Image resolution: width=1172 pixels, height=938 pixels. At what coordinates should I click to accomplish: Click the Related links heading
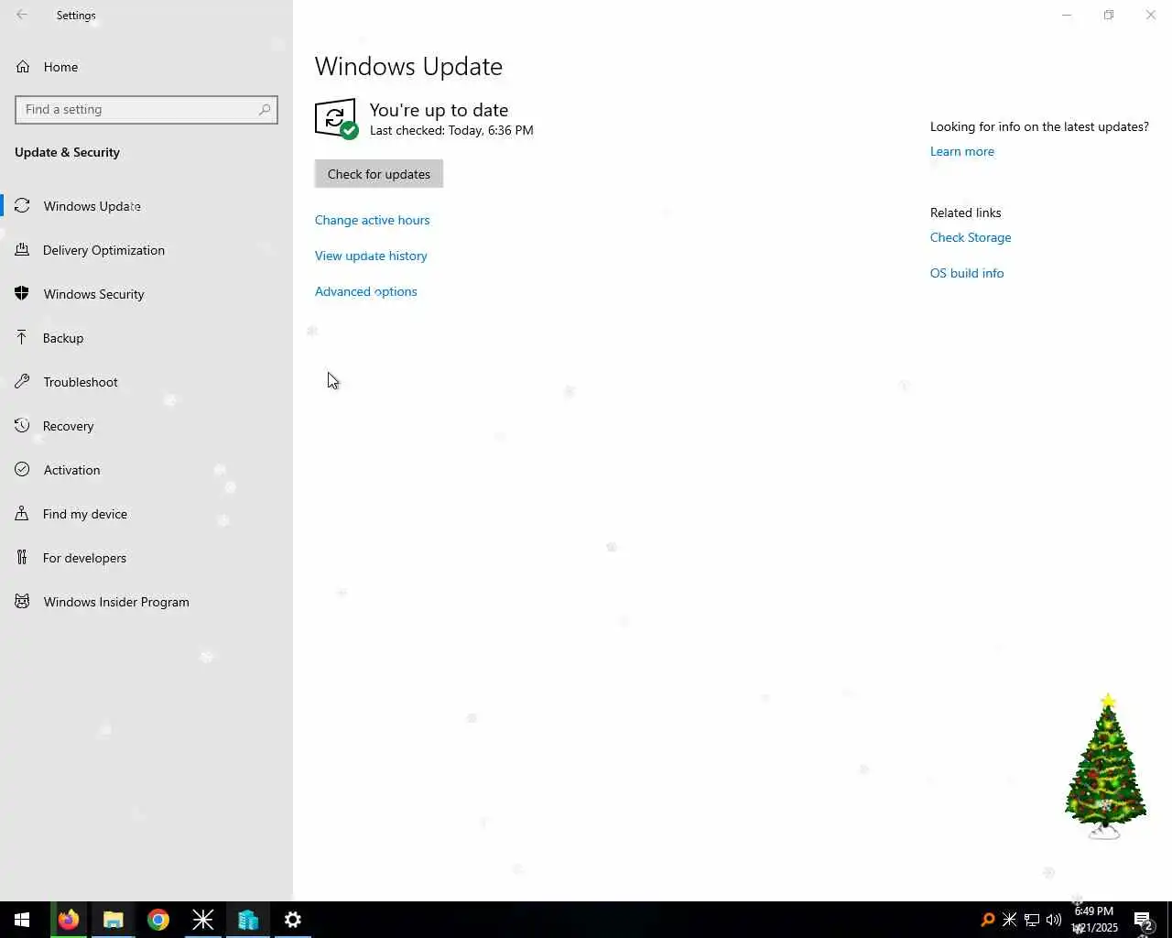click(x=965, y=213)
